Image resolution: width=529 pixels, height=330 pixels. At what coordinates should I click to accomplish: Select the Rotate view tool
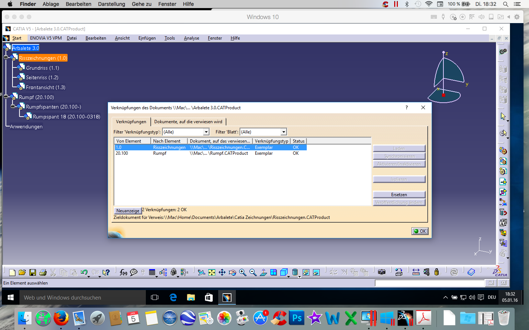232,272
